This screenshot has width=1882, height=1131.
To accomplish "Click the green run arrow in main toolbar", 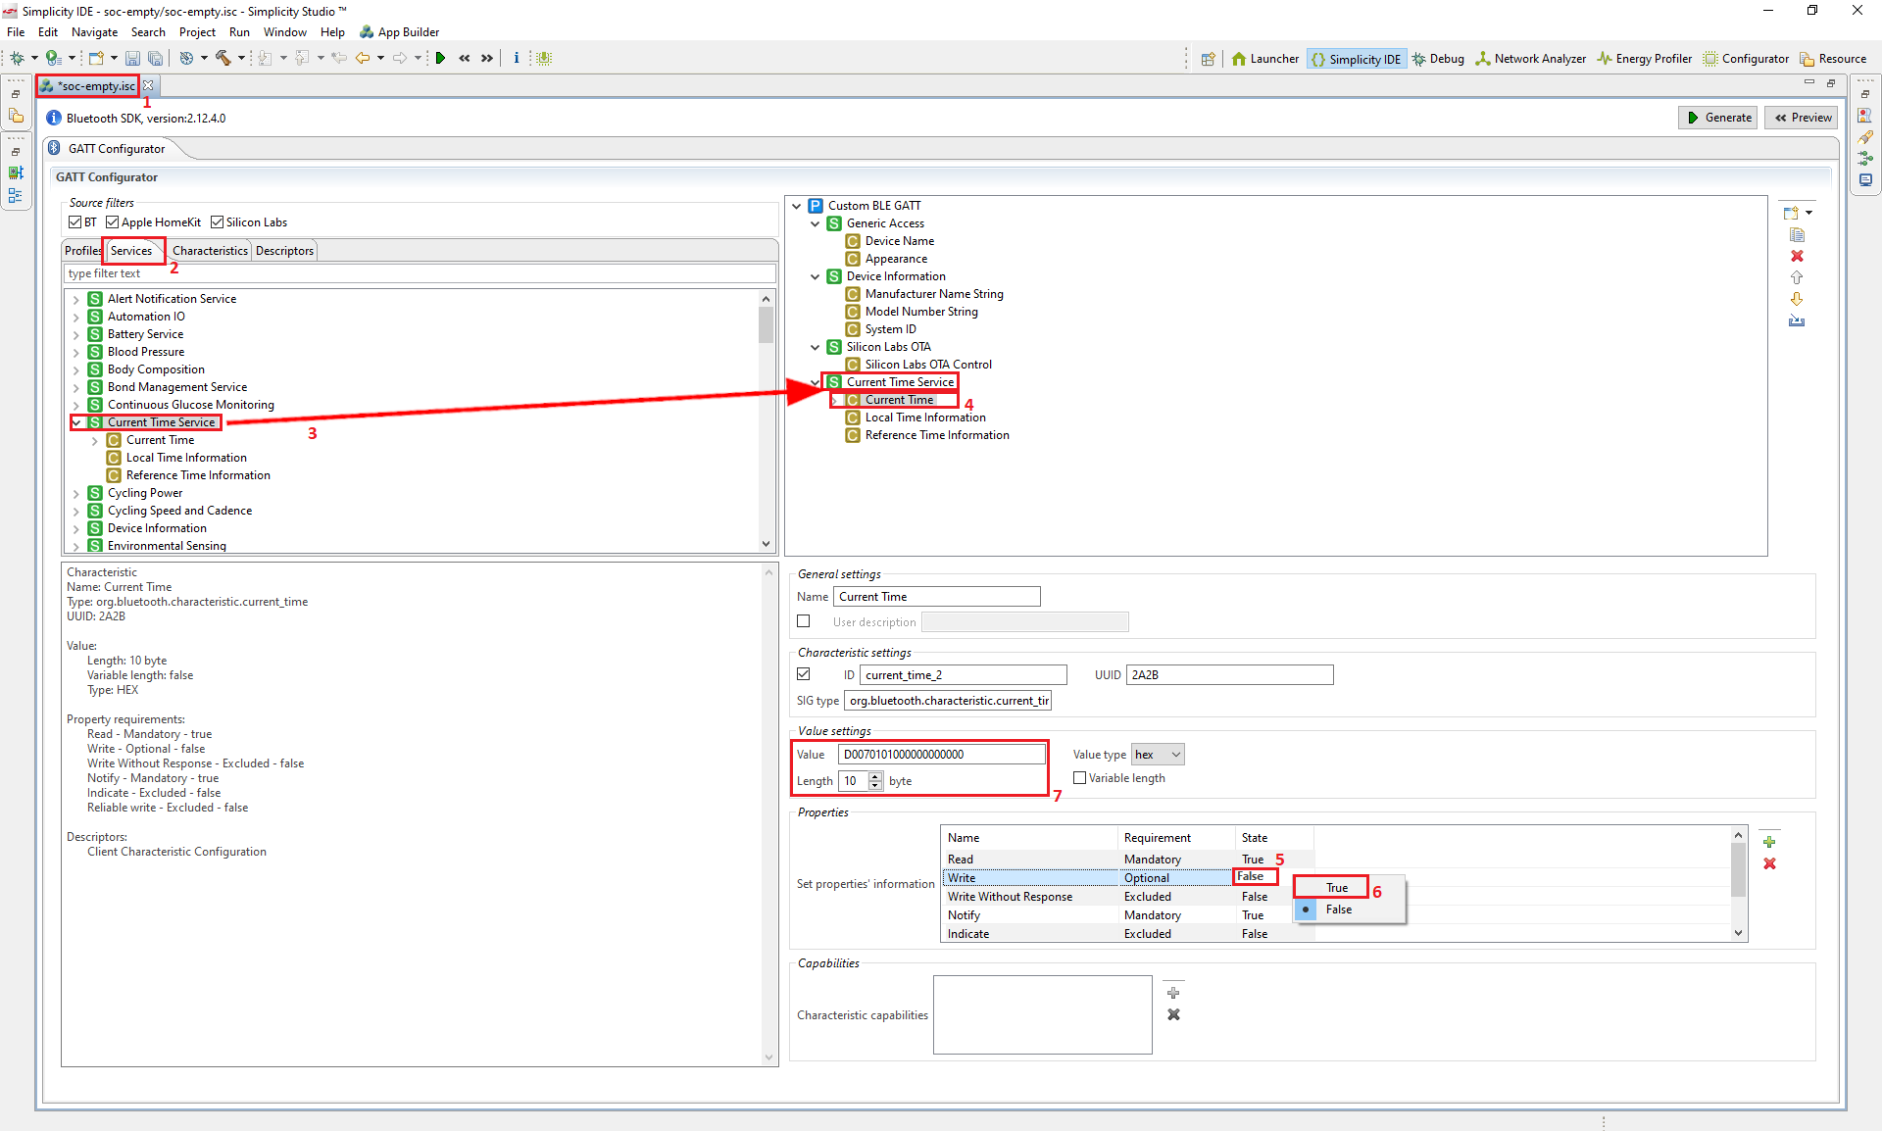I will pos(440,58).
